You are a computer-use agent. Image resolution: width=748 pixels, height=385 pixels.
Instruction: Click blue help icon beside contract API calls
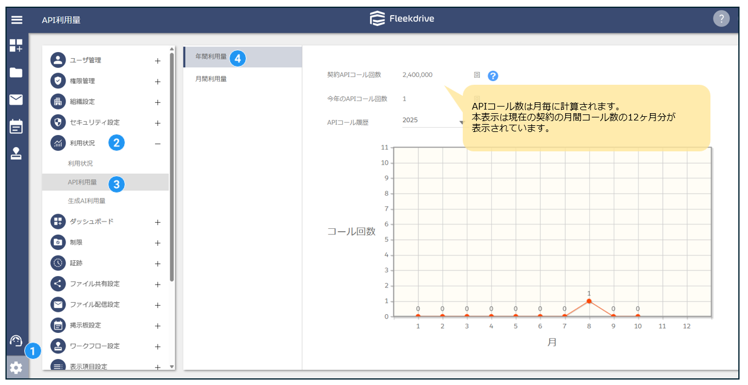coord(493,76)
